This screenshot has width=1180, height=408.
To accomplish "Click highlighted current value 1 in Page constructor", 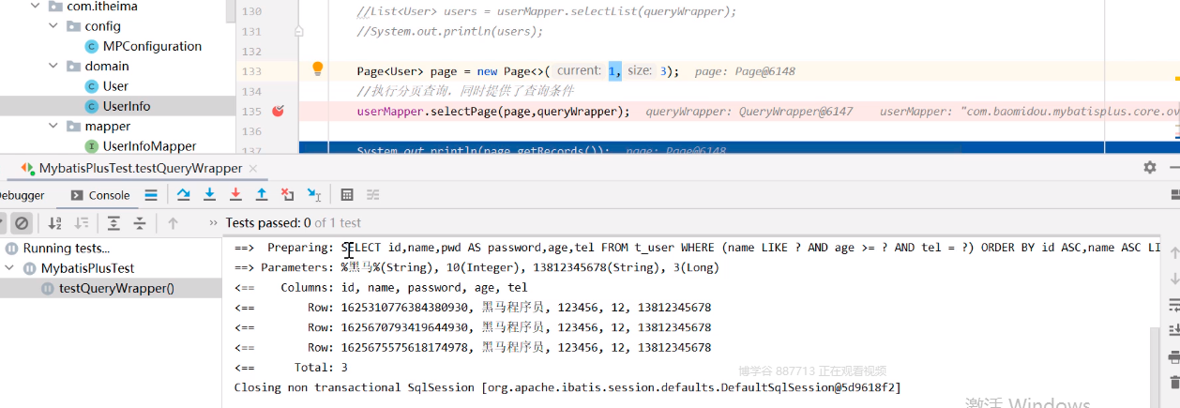I will 614,71.
